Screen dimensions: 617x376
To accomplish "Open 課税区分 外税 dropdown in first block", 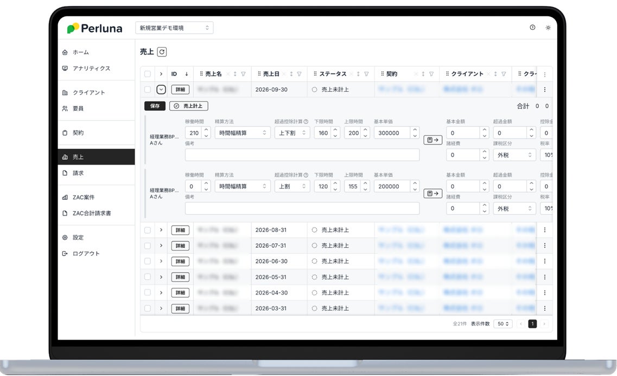I will click(514, 155).
